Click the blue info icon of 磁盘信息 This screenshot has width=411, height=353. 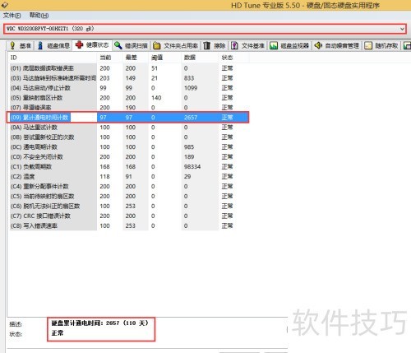coord(40,45)
